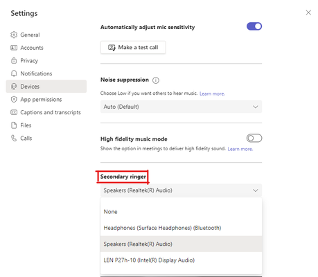This screenshot has height=277, width=318.
Task: Choose LEN P27h-10 Display Audio option
Action: point(181,260)
